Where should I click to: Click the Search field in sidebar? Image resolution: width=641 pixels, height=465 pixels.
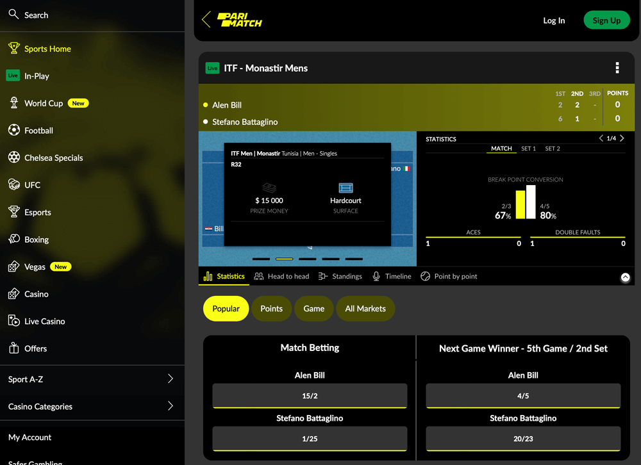point(92,15)
